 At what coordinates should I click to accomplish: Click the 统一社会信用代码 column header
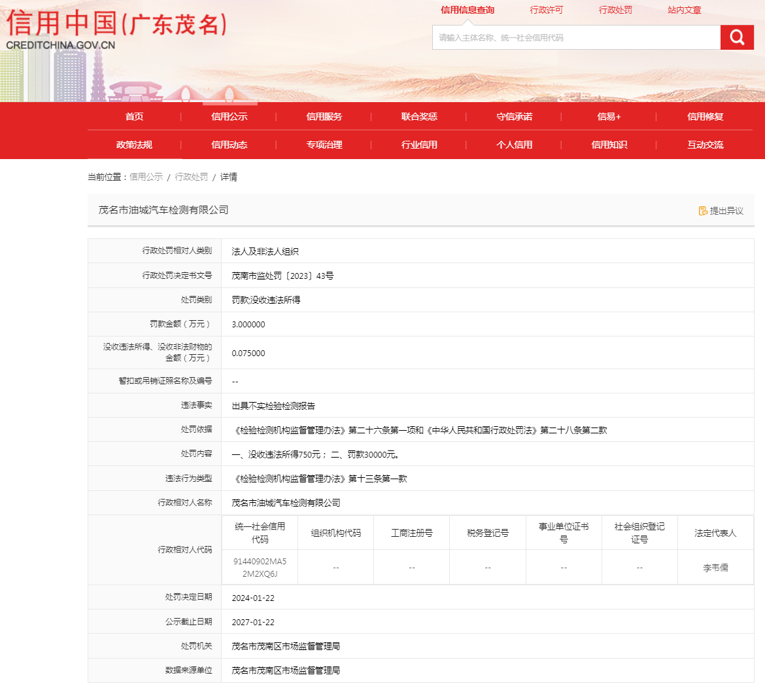[260, 533]
